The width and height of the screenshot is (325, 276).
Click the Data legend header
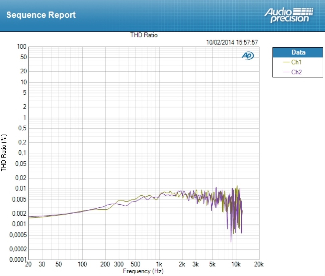point(298,52)
